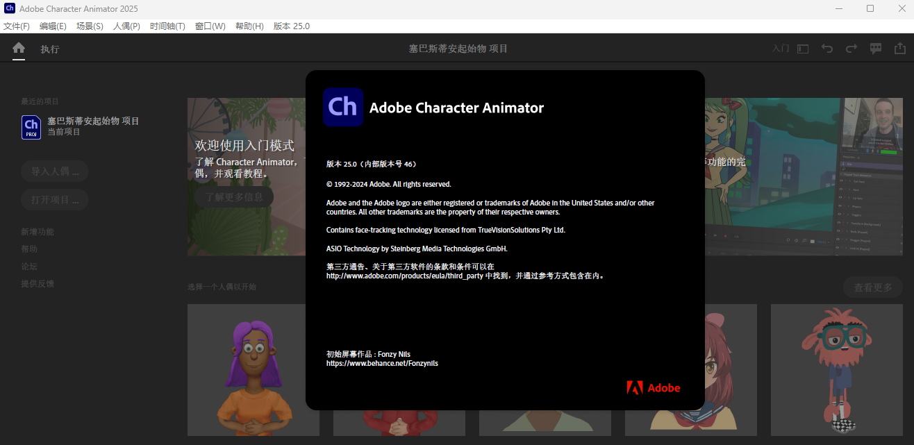Click the Character Animator title bar icon
Image resolution: width=914 pixels, height=445 pixels.
[9, 8]
